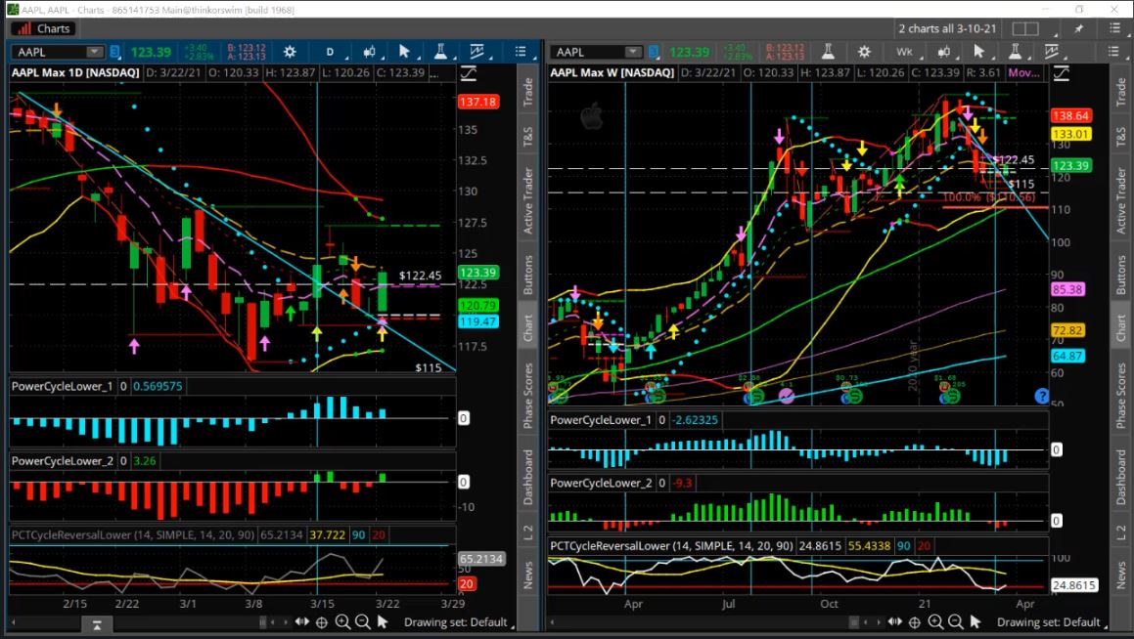Open the chart grid layout selector

pos(1025,29)
